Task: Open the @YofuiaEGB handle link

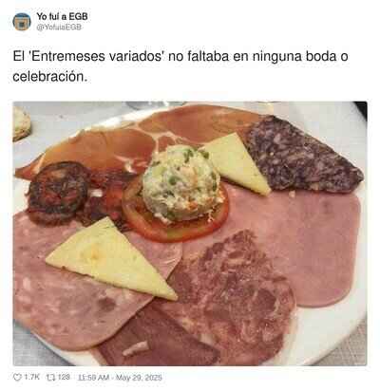Action: 59,28
